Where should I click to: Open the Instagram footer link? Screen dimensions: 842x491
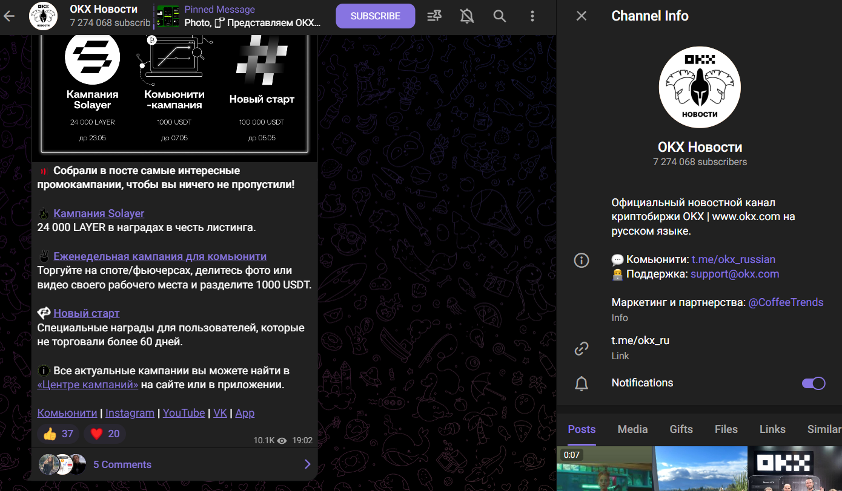130,413
